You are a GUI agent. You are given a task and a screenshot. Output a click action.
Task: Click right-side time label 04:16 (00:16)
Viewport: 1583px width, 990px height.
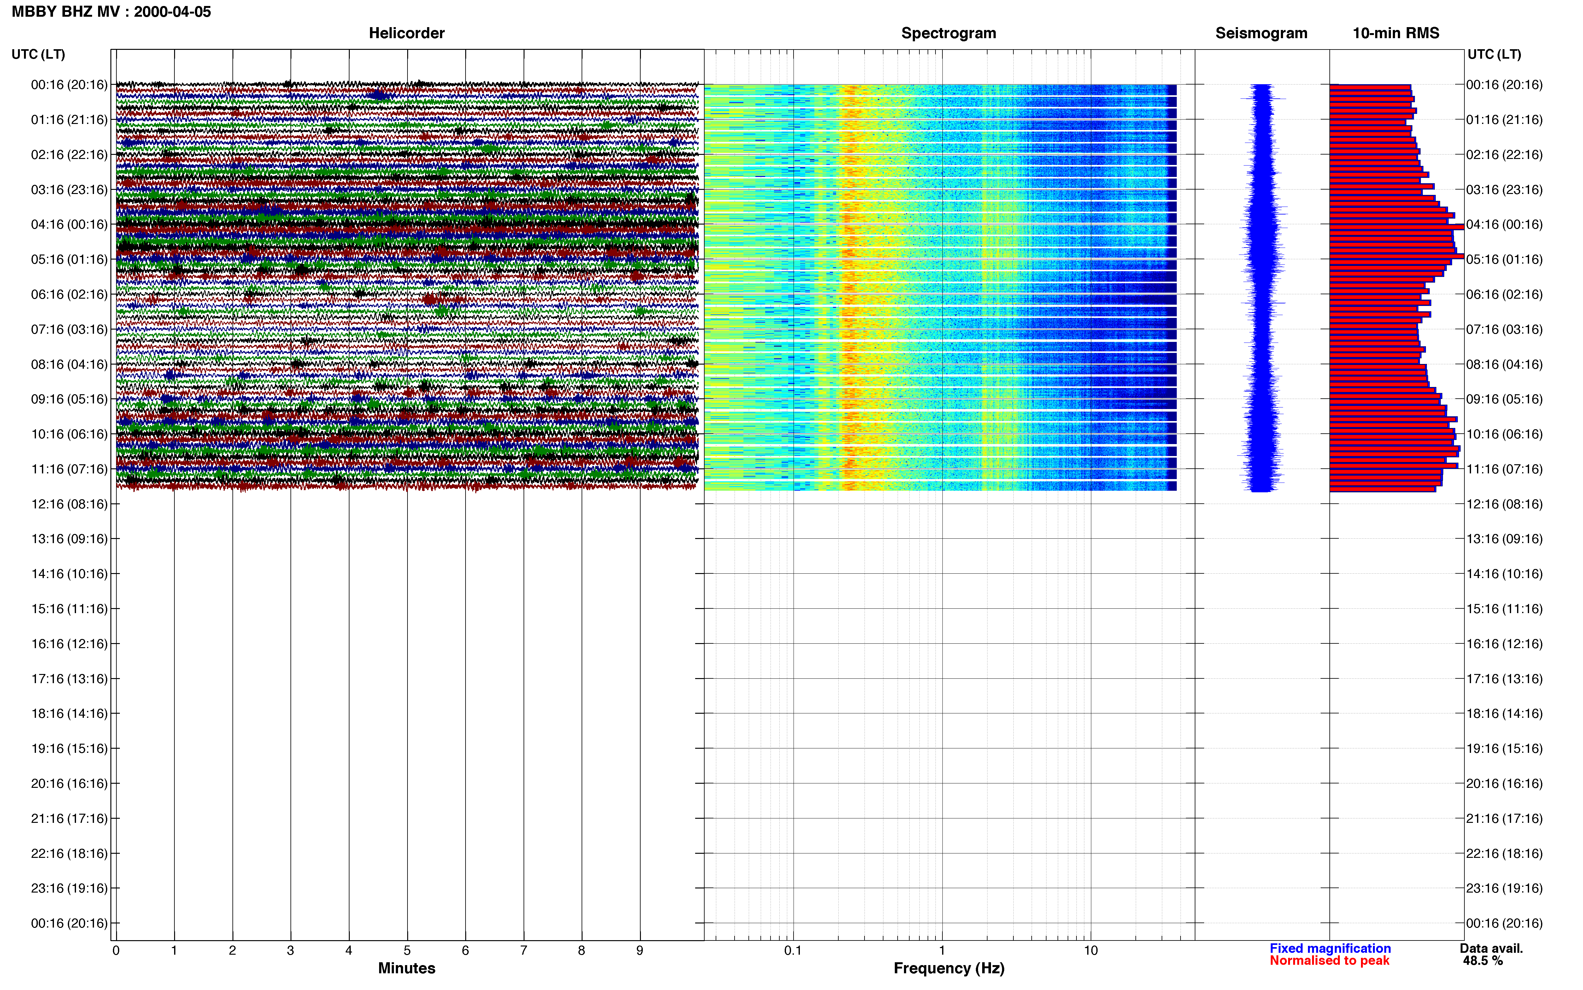tap(1504, 224)
